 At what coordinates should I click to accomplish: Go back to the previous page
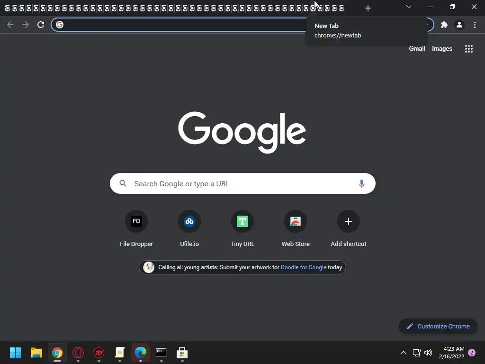[10, 25]
